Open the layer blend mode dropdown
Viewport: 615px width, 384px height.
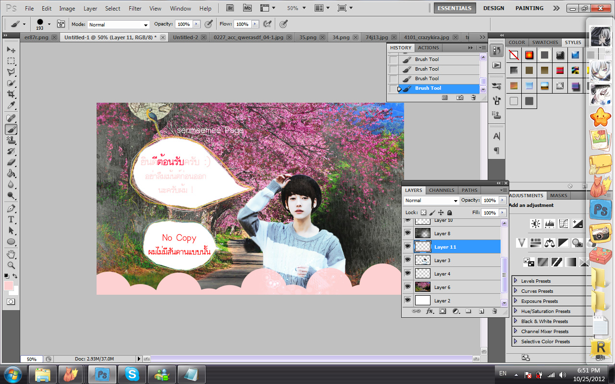[x=431, y=200]
